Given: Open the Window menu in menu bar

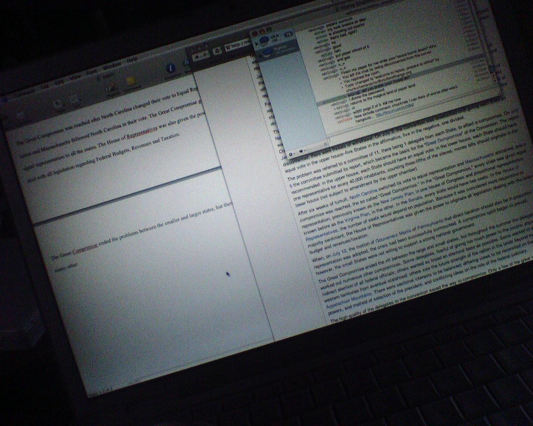Looking at the screenshot, I should pos(111,66).
